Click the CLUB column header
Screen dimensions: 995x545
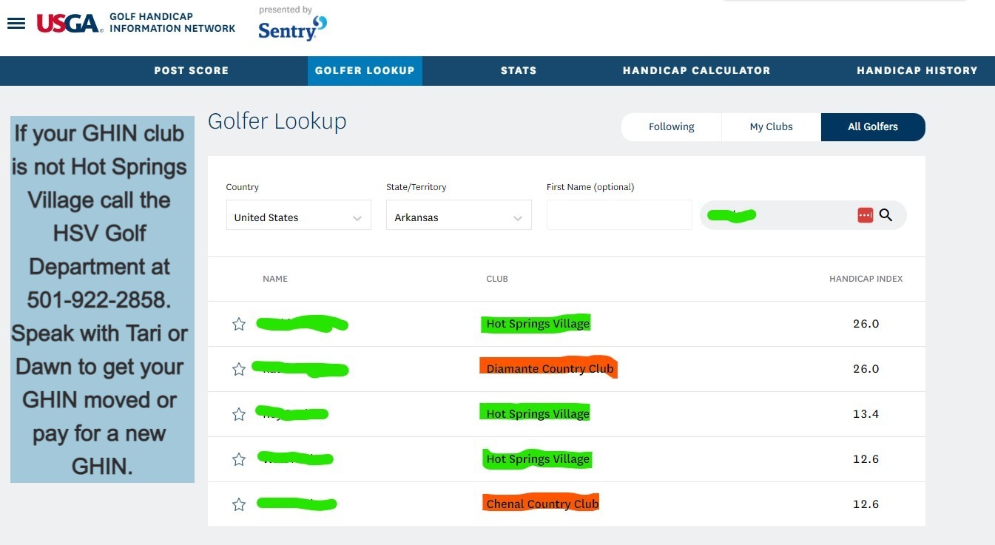(497, 279)
